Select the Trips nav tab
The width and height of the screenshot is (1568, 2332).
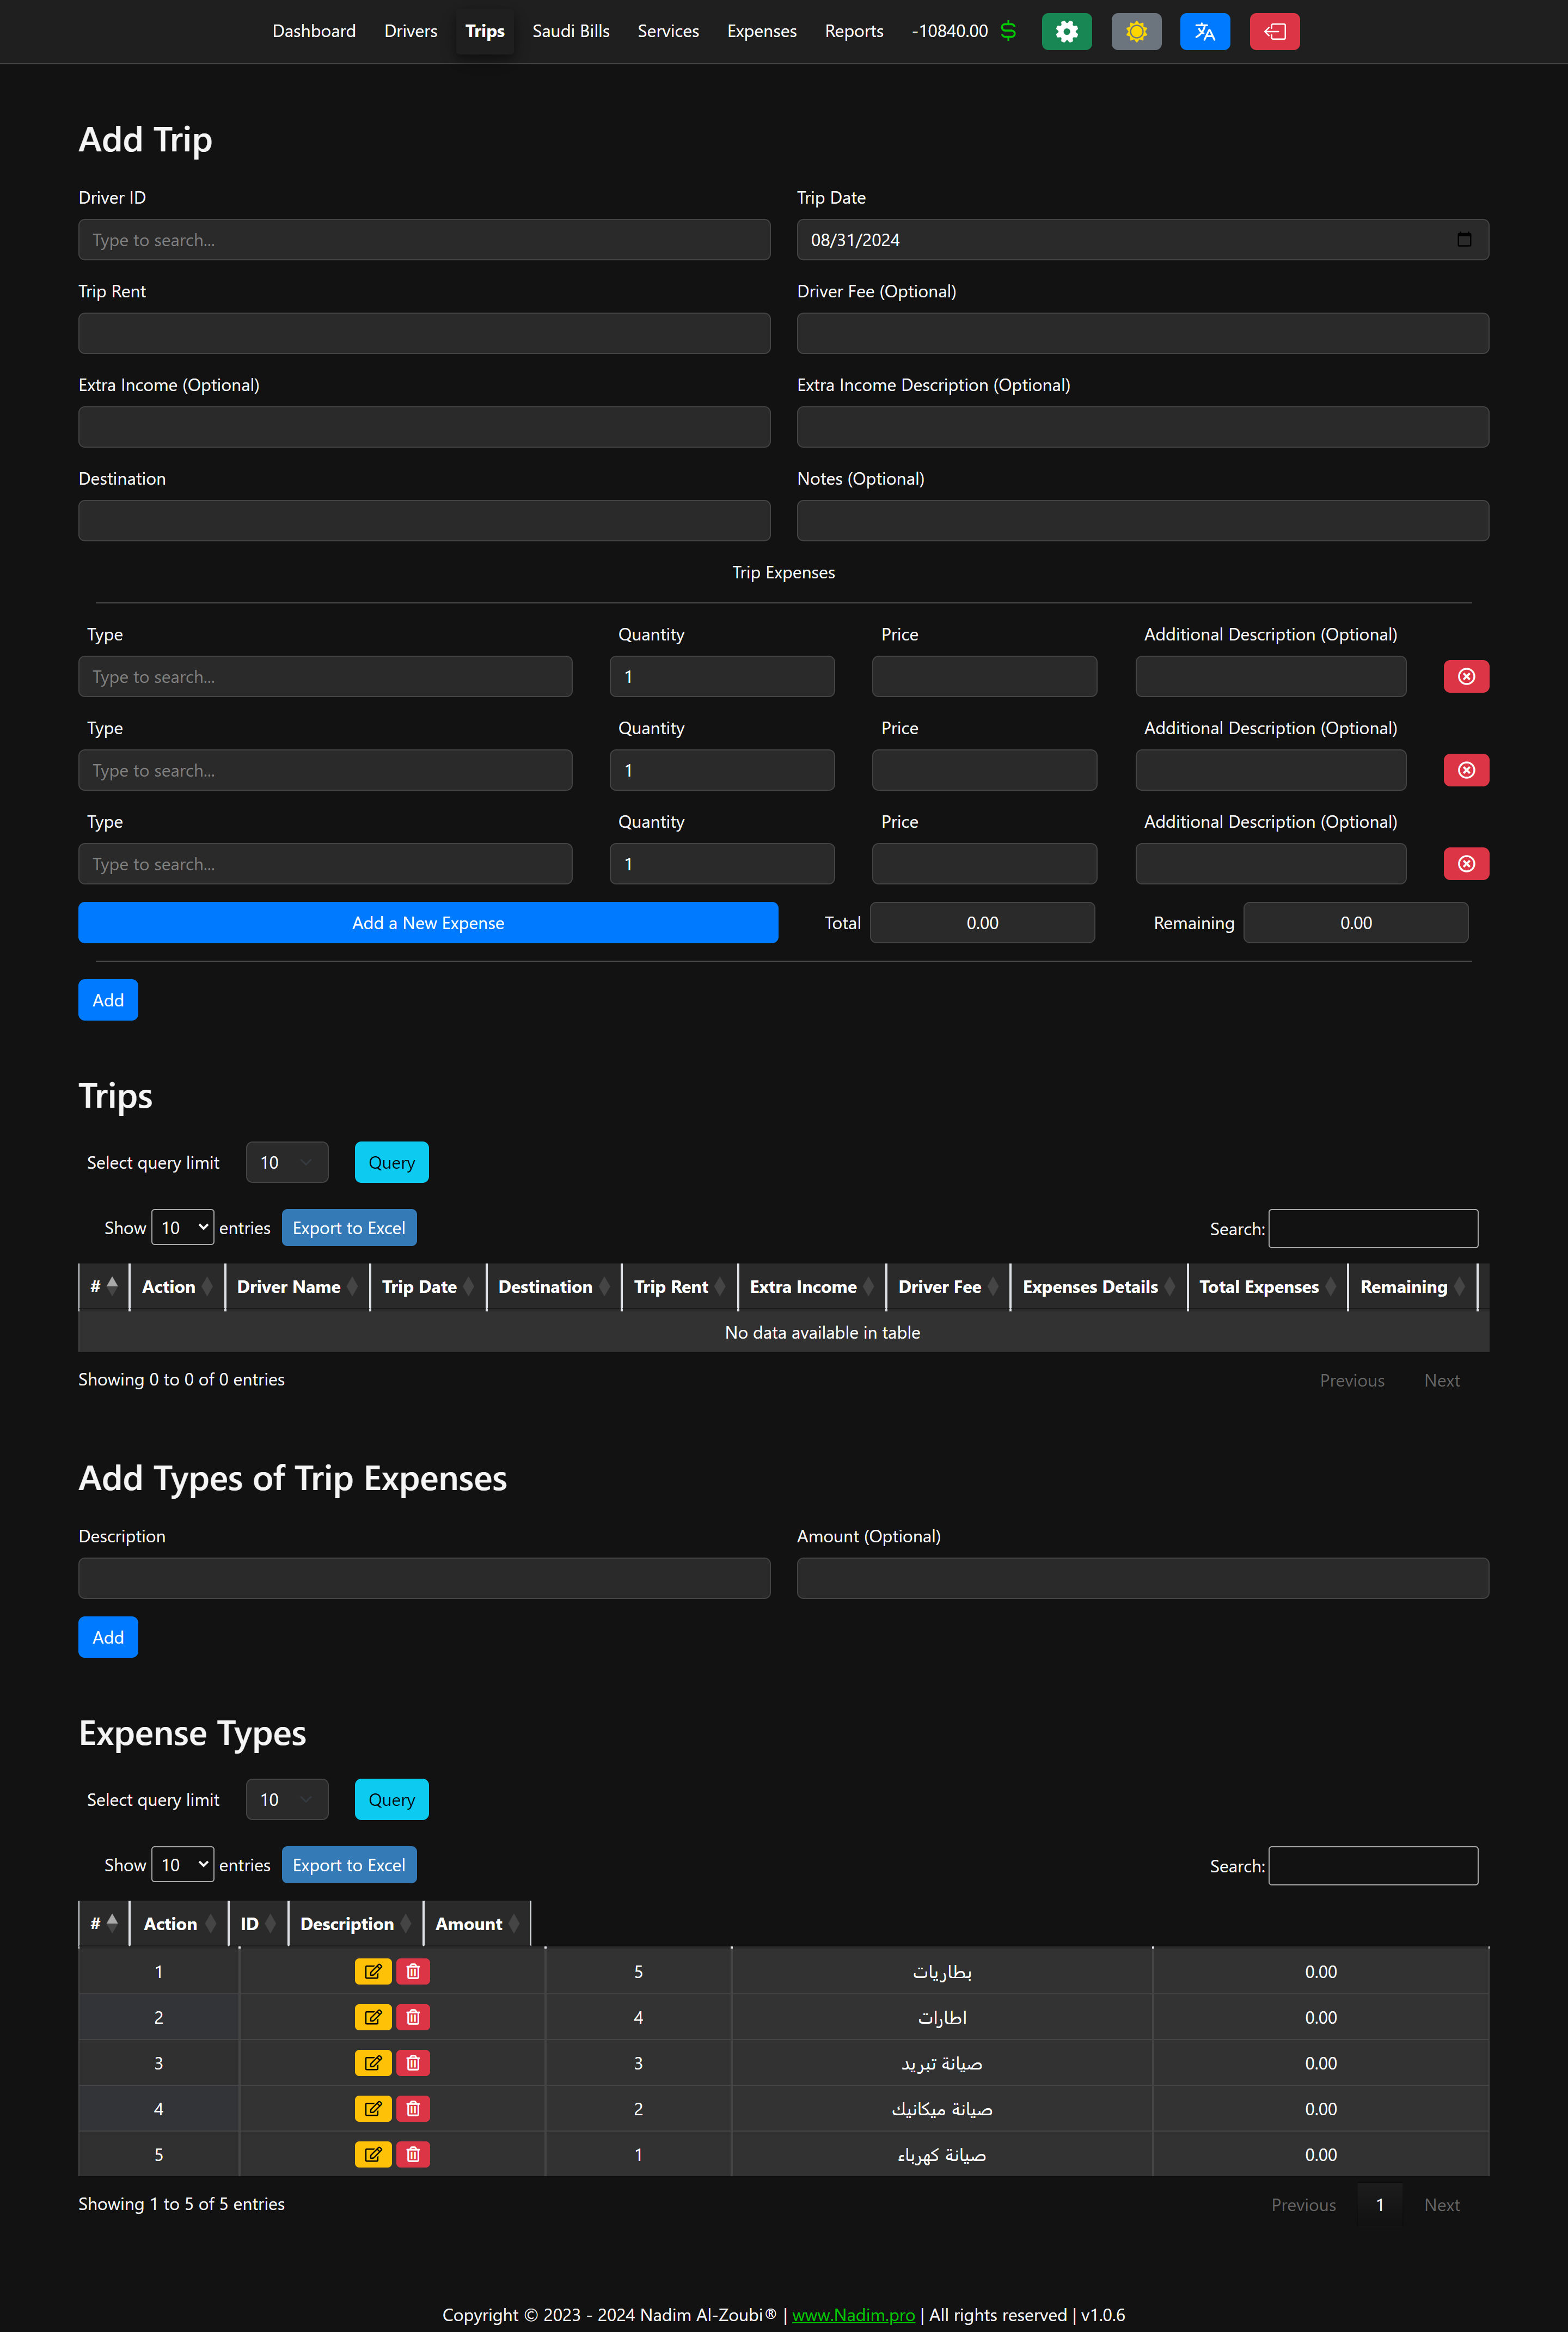(x=485, y=31)
